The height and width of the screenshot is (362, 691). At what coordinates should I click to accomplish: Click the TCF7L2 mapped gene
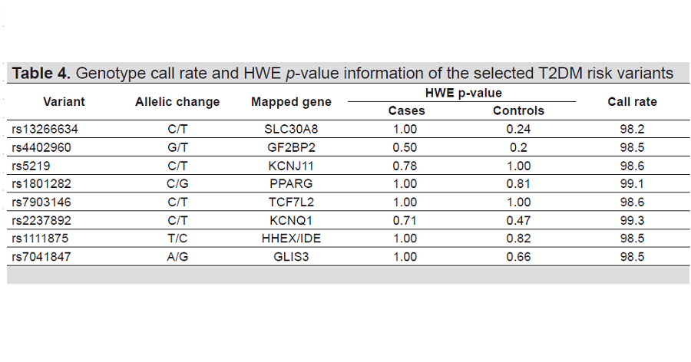291,202
